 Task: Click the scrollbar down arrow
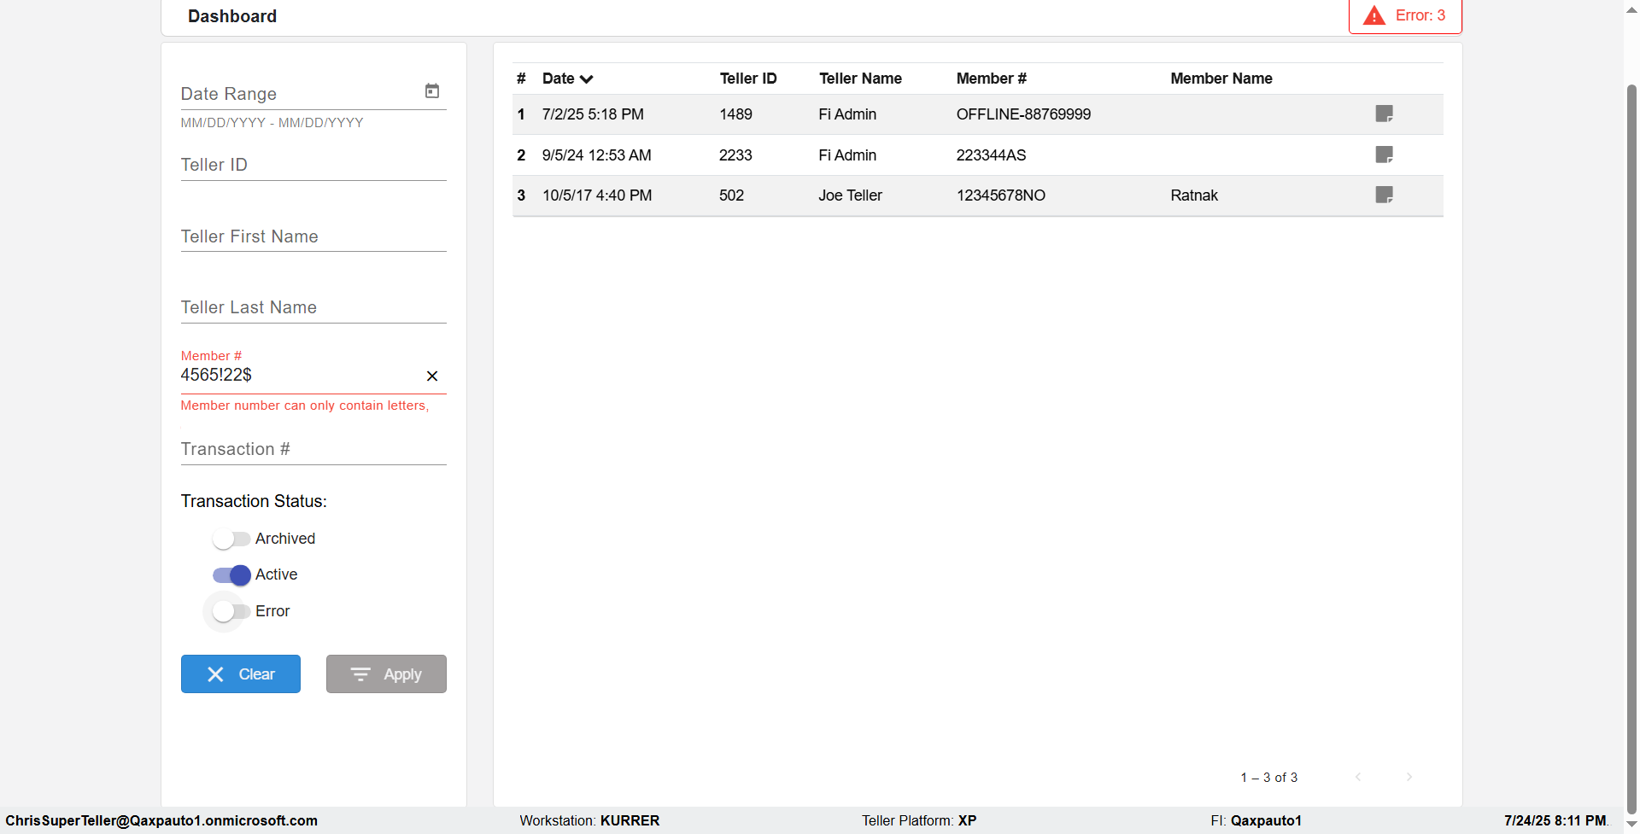click(1631, 825)
